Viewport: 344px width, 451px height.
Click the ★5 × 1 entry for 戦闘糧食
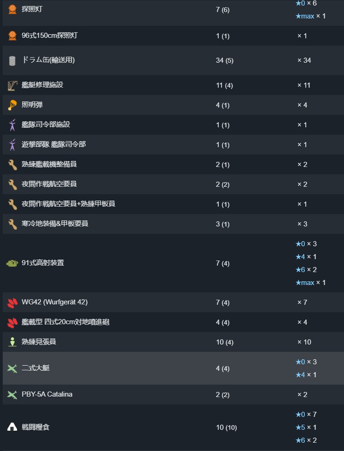(x=306, y=427)
